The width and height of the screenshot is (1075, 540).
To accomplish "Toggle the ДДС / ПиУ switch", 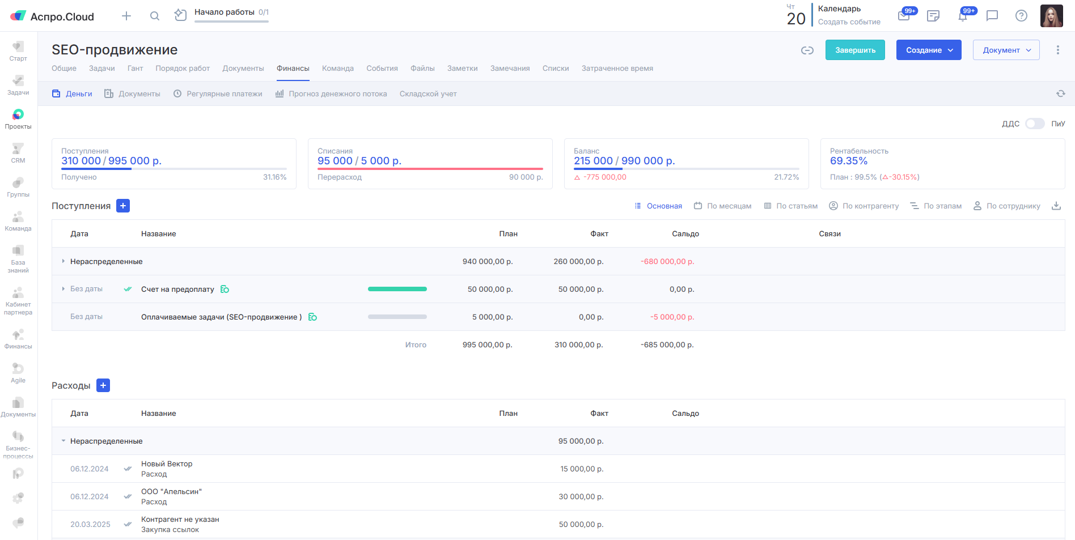I will pyautogui.click(x=1034, y=124).
